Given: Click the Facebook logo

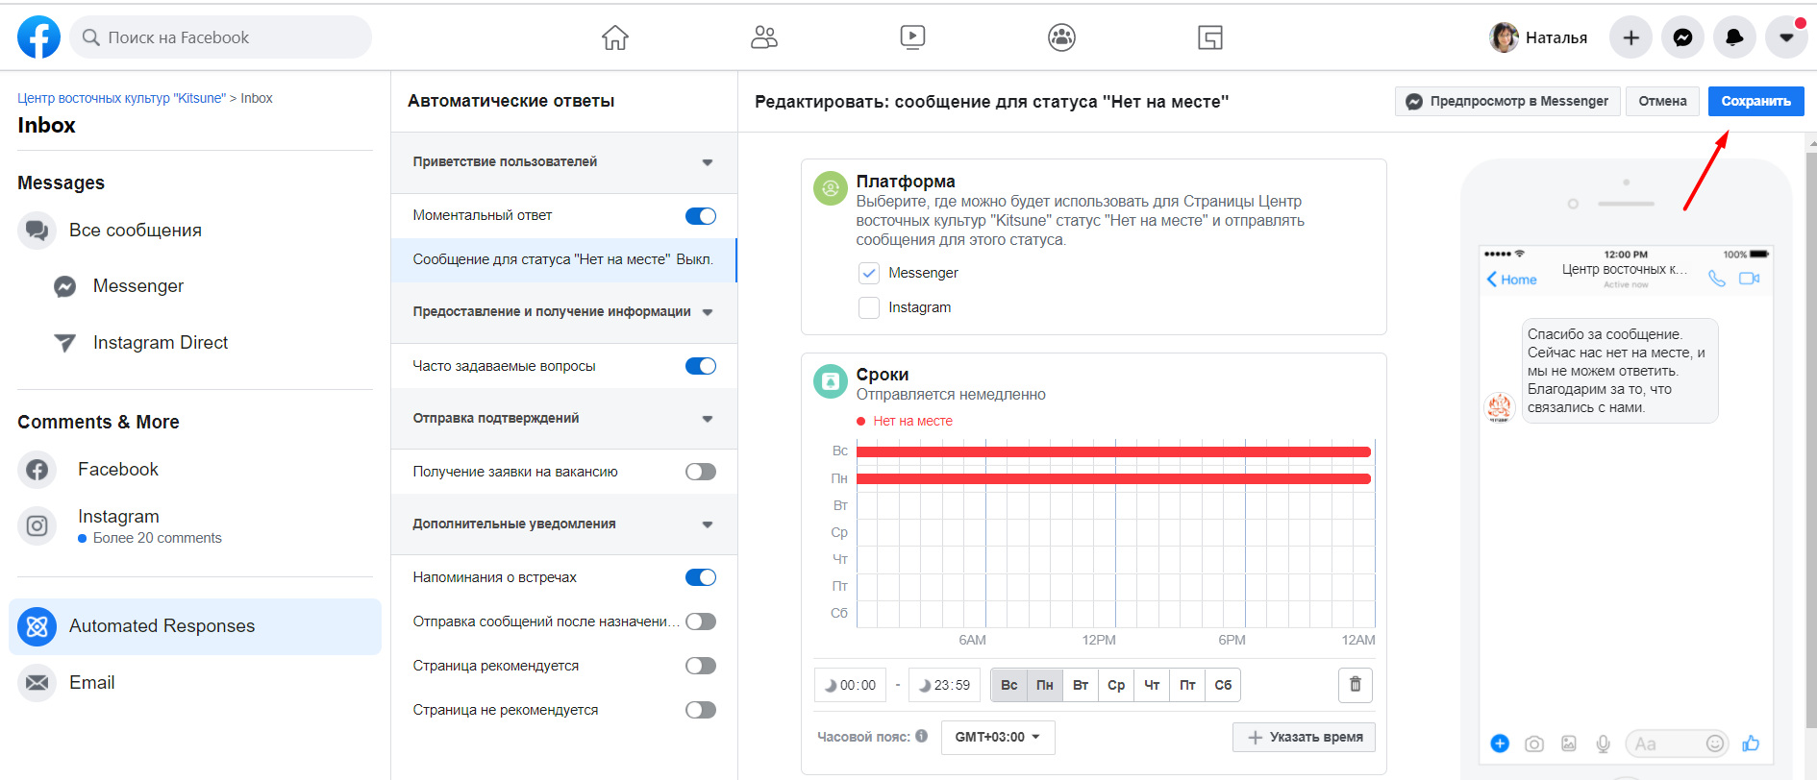Looking at the screenshot, I should (38, 37).
